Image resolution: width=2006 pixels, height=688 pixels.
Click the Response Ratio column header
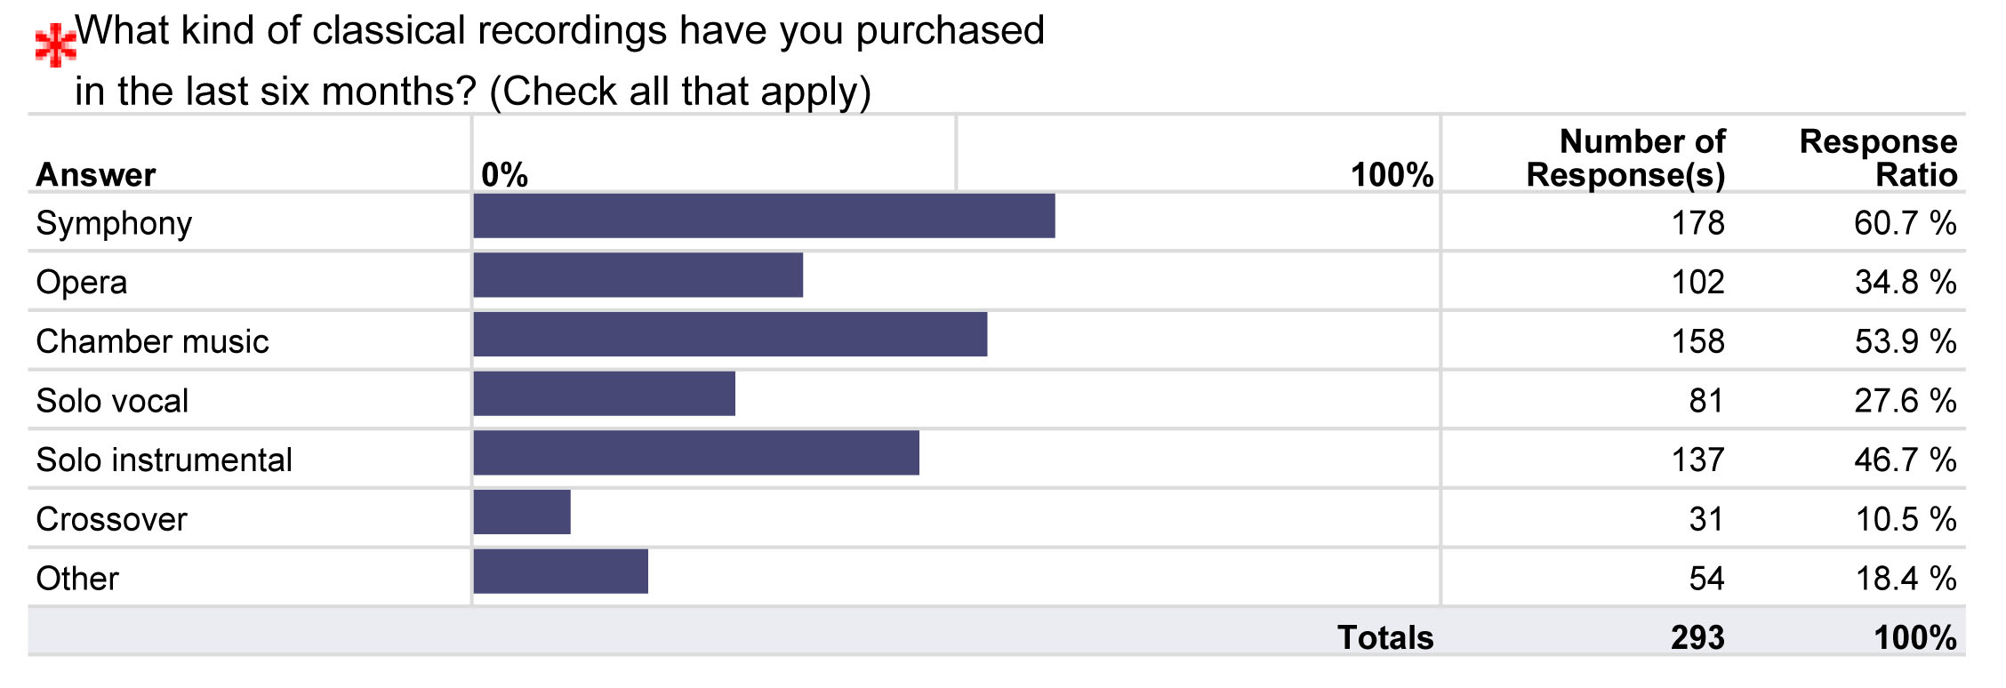pyautogui.click(x=1878, y=158)
